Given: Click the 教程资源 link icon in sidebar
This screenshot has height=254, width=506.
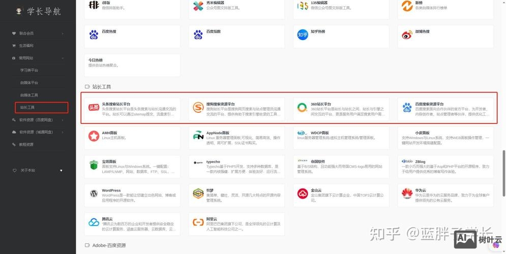Looking at the screenshot, I should 14,144.
